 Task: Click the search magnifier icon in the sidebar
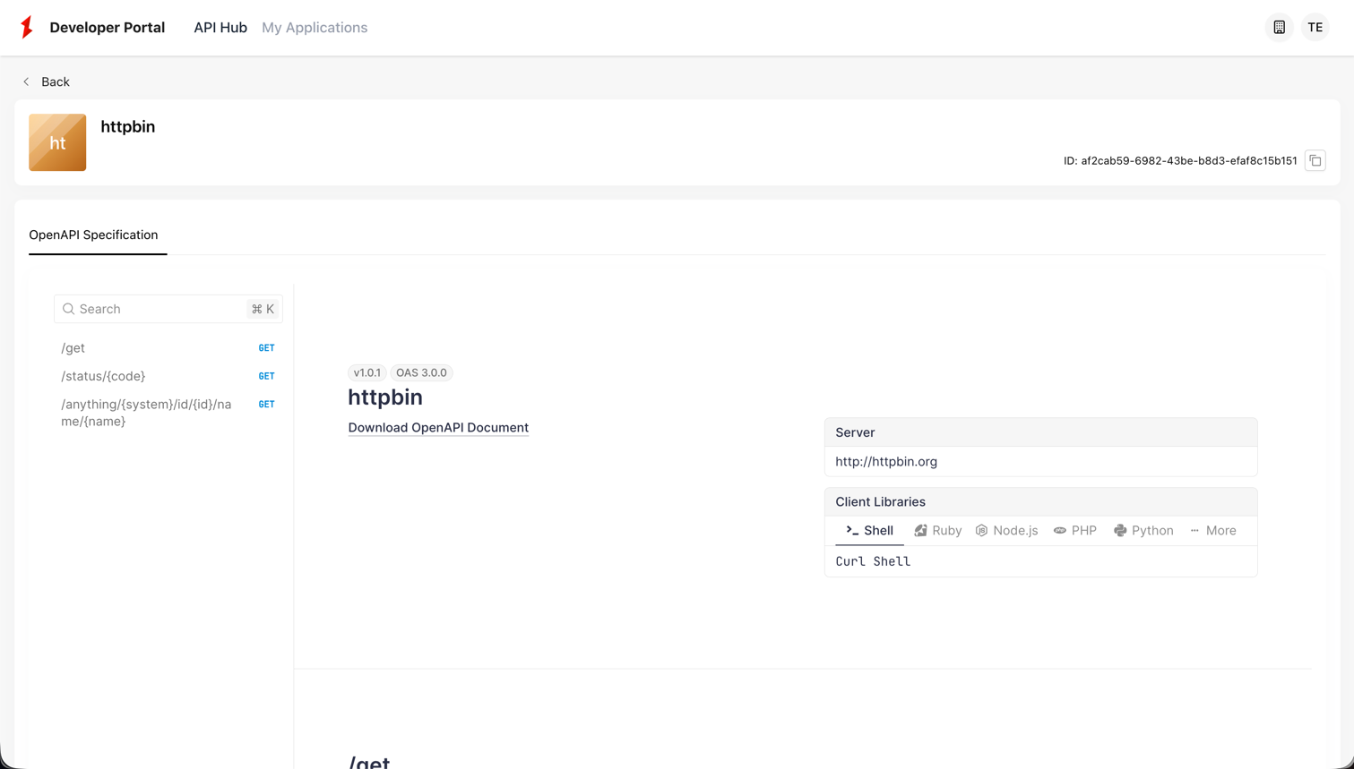pos(68,308)
